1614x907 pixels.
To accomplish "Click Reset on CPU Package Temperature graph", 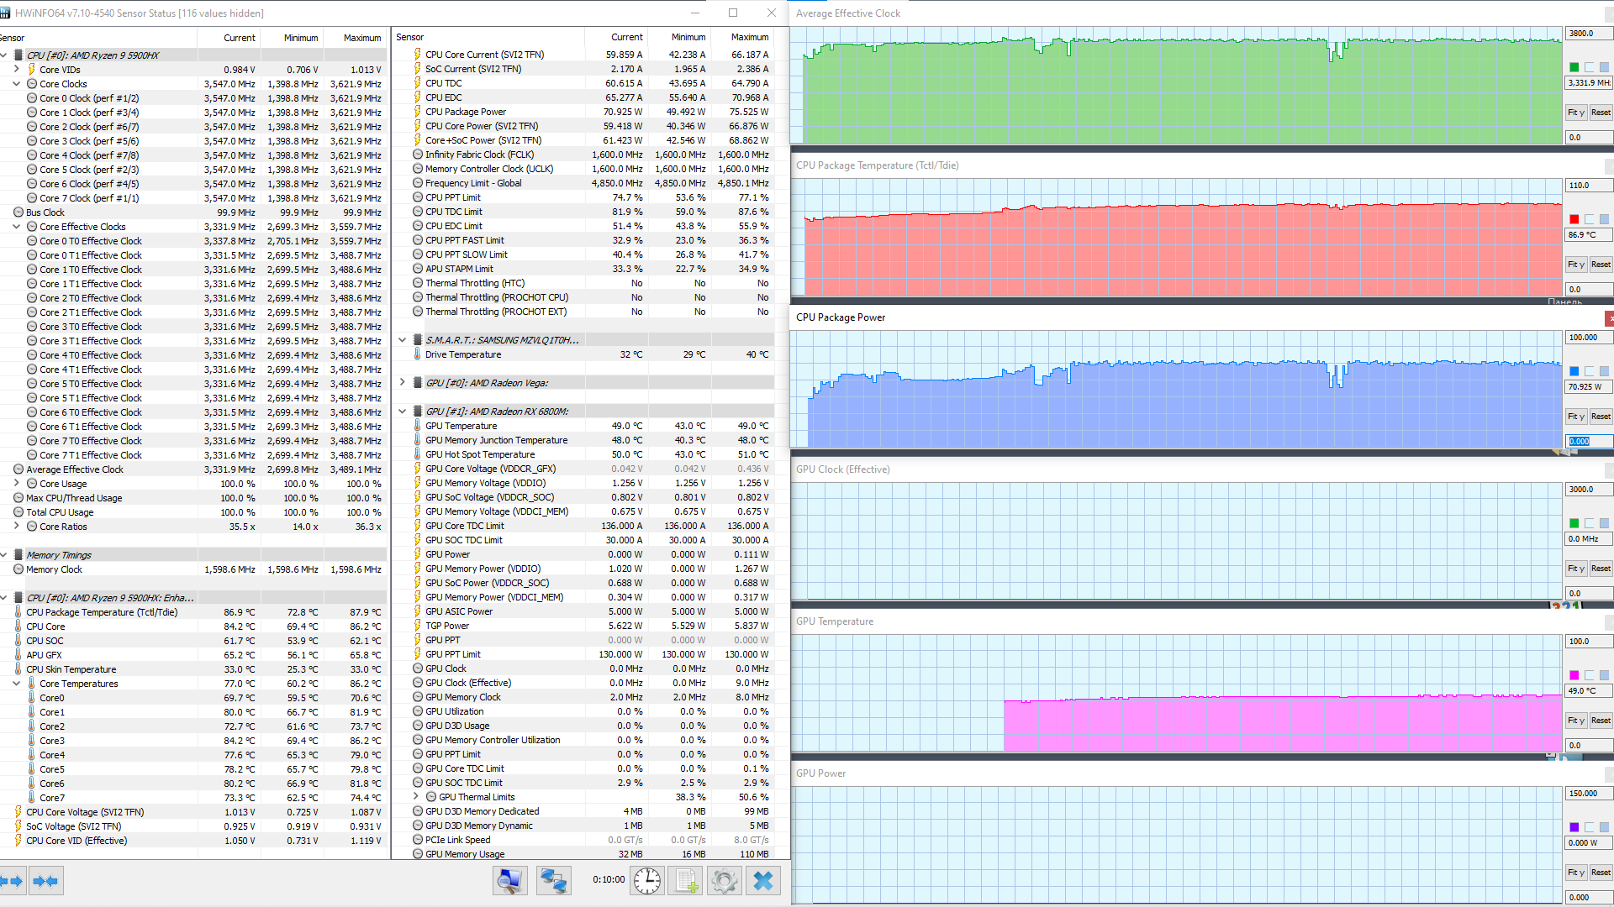I will (x=1601, y=265).
